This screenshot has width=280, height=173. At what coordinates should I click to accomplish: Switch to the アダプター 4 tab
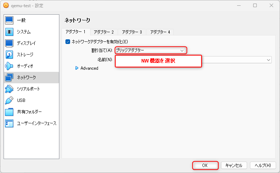[160, 32]
